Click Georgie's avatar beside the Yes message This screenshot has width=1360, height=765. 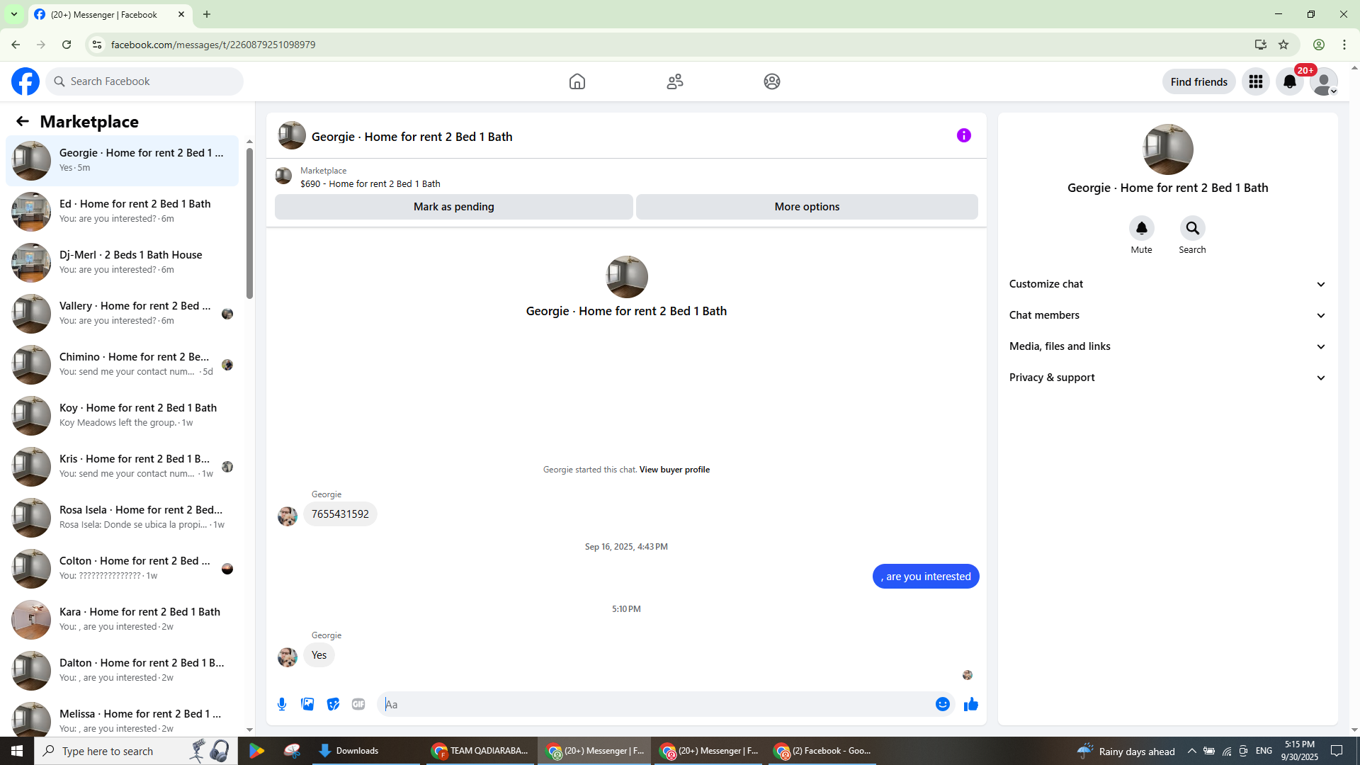point(288,657)
